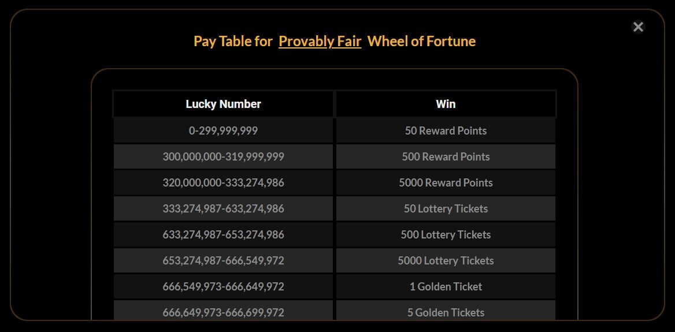
Task: Select the Win column header
Action: pyautogui.click(x=446, y=104)
